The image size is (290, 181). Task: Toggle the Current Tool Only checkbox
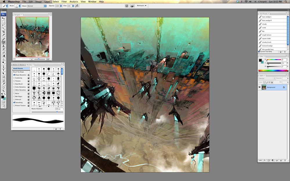click(x=259, y=52)
